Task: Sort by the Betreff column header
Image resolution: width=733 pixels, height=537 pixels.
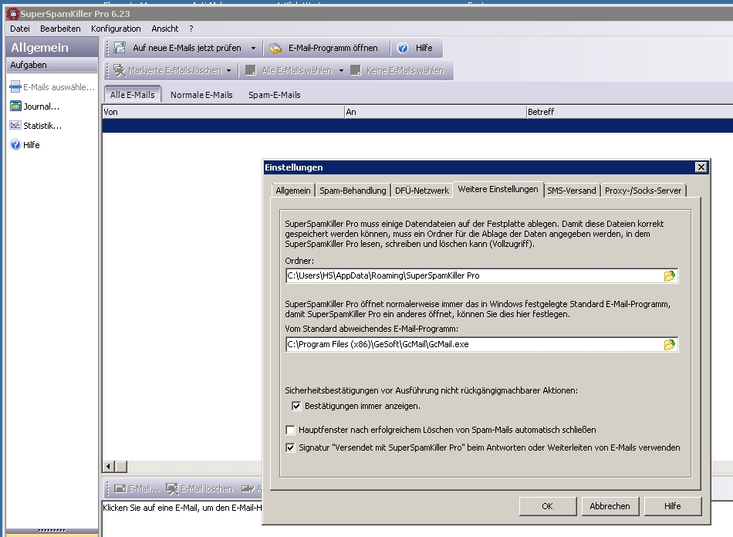Action: click(630, 112)
